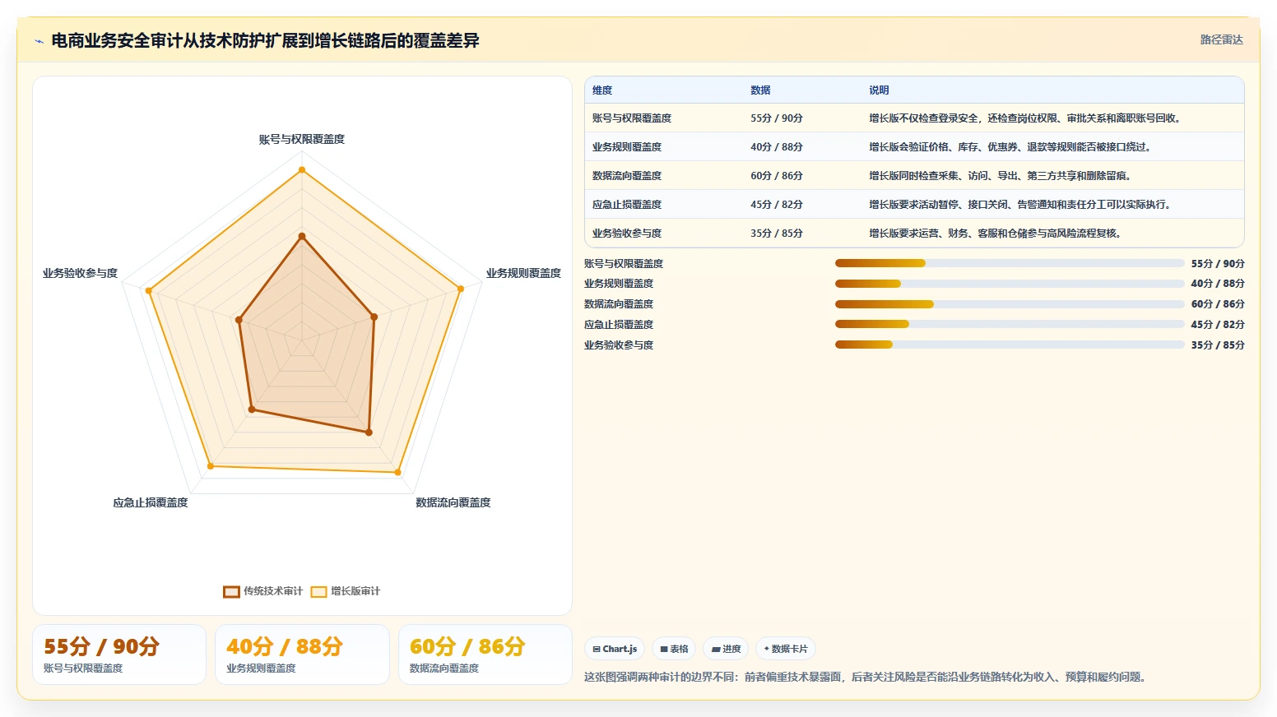Screen dimensions: 1277x717
Task: Click inner radar point on 账号与权限覆盖度 axis
Action: [302, 237]
